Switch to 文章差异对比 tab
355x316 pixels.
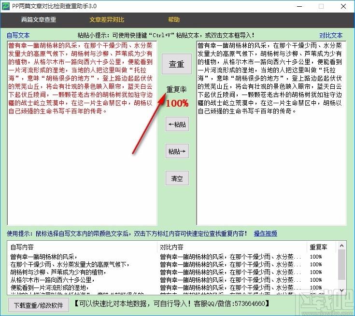click(107, 20)
